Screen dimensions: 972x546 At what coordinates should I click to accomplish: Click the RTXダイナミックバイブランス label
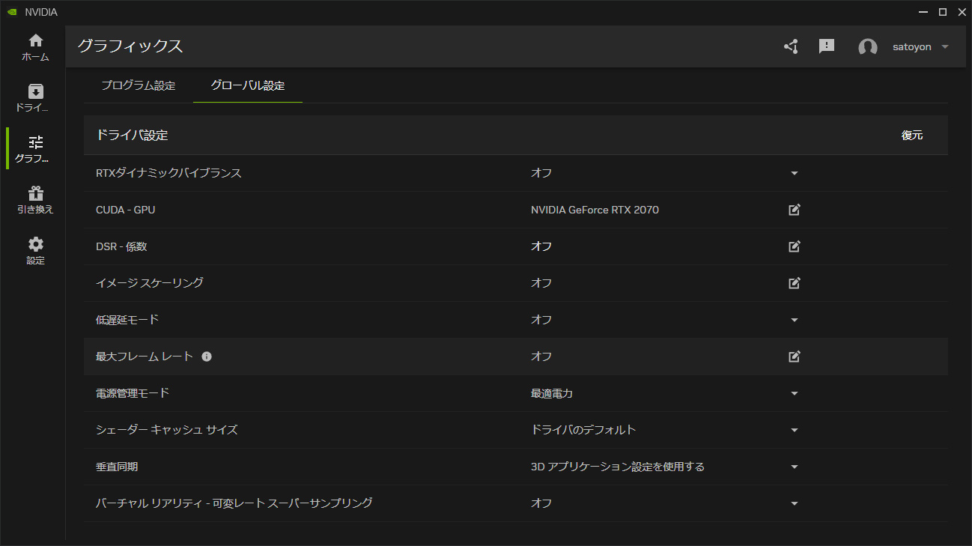pyautogui.click(x=169, y=173)
